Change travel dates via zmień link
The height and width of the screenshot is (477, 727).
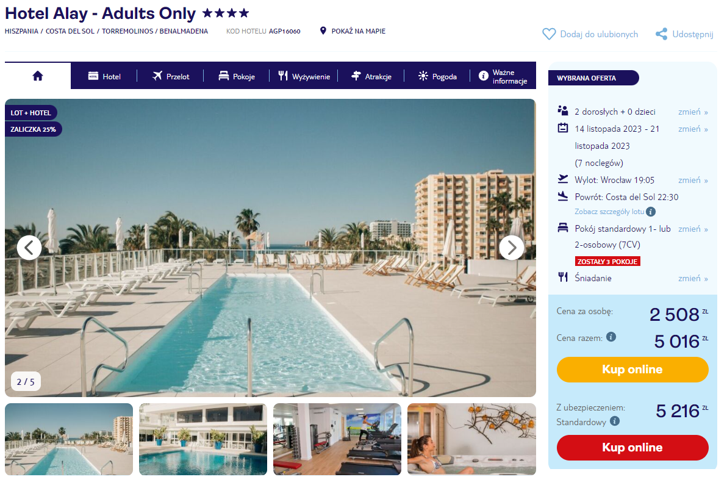click(693, 129)
